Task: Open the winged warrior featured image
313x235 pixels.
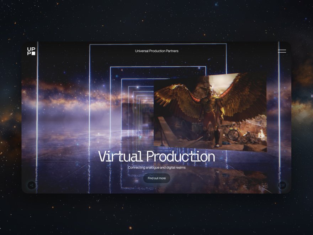Action: pos(210,112)
